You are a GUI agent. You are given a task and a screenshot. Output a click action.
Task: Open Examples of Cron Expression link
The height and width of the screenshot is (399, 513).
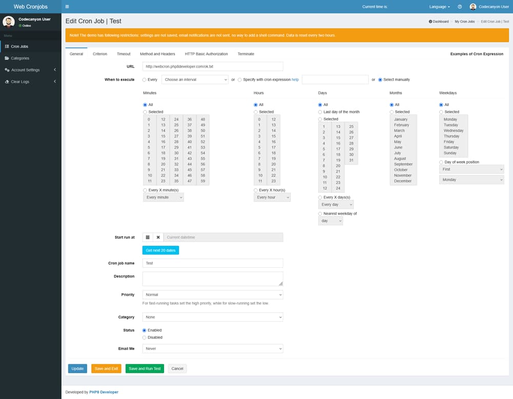pyautogui.click(x=477, y=54)
